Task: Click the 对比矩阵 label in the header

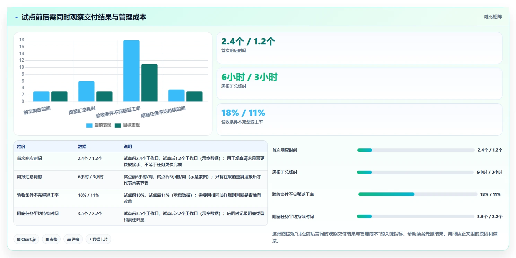Action: 492,17
